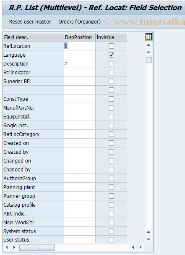Tick Invisible checkbox for Planner group
The width and height of the screenshot is (185, 255).
111,196
